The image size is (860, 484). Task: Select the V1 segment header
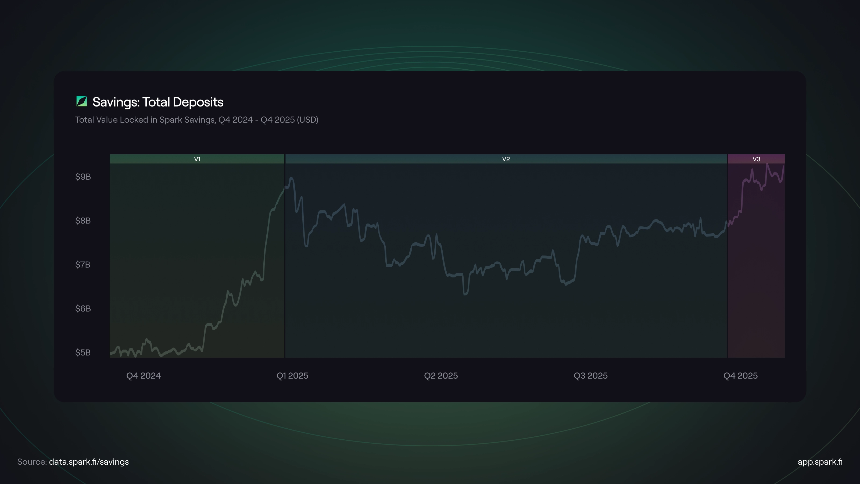tap(197, 159)
